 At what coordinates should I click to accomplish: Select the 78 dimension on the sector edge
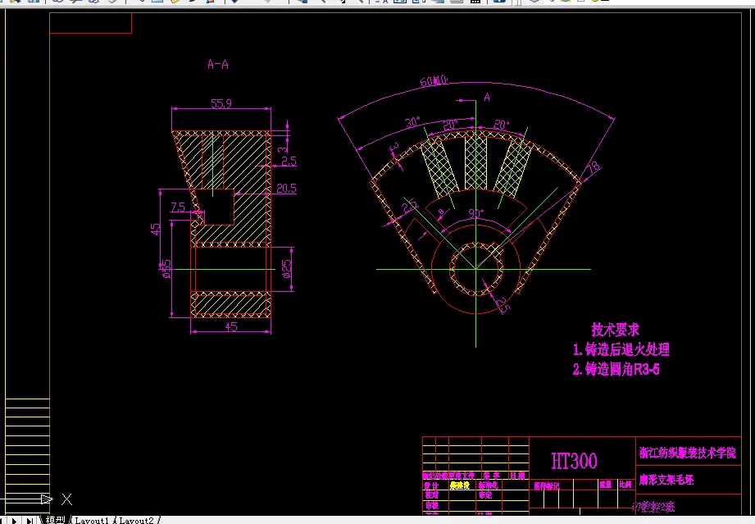click(x=594, y=167)
